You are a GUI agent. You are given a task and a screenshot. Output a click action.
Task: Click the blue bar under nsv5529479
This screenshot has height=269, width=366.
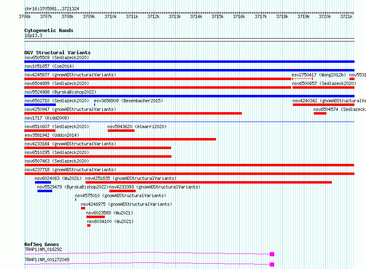[45, 191]
